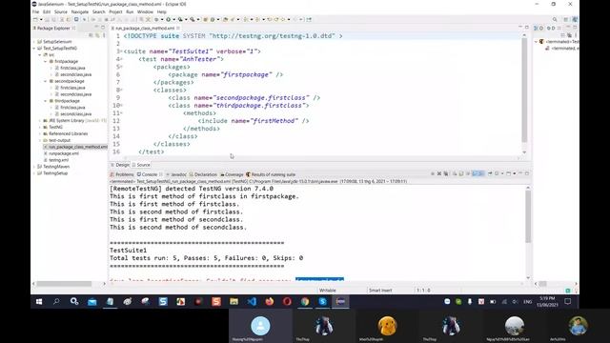Switch to the Problems tab
The width and height of the screenshot is (610, 343).
[x=122, y=174]
